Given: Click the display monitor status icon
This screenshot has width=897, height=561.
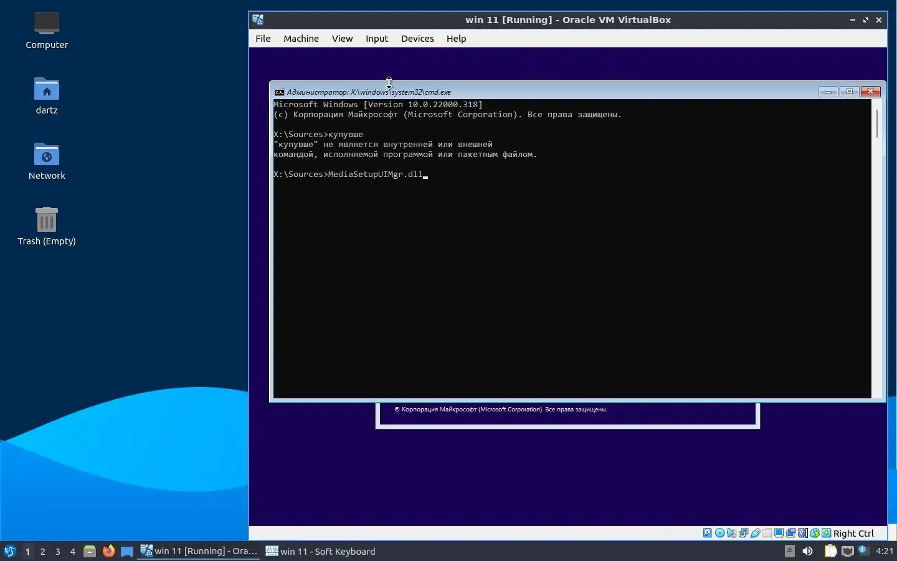Looking at the screenshot, I should point(779,533).
